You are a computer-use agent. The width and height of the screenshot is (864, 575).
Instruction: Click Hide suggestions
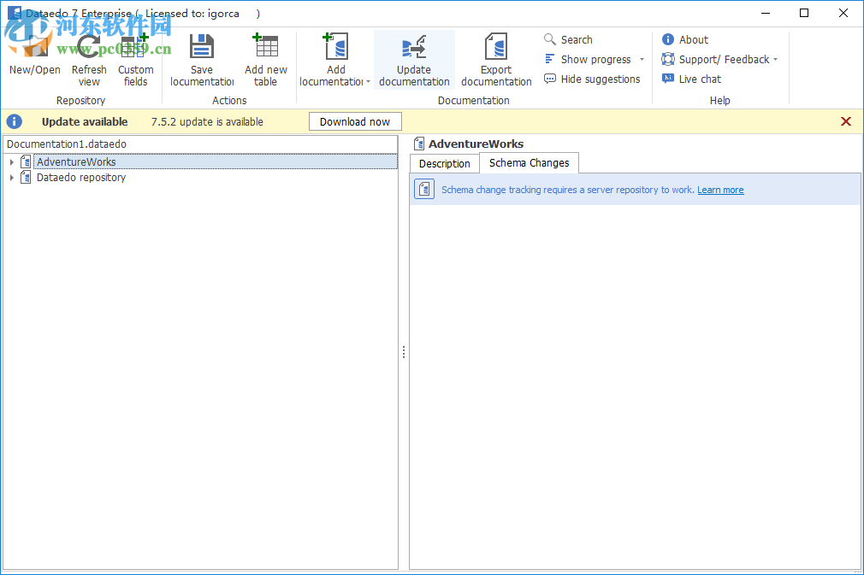point(592,79)
